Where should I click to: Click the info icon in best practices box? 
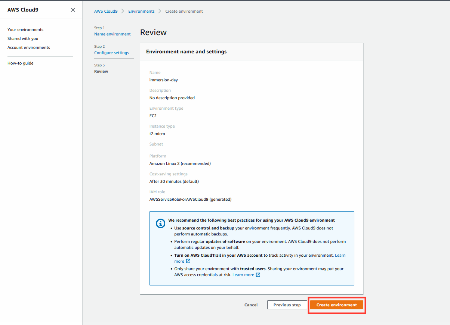(x=160, y=224)
